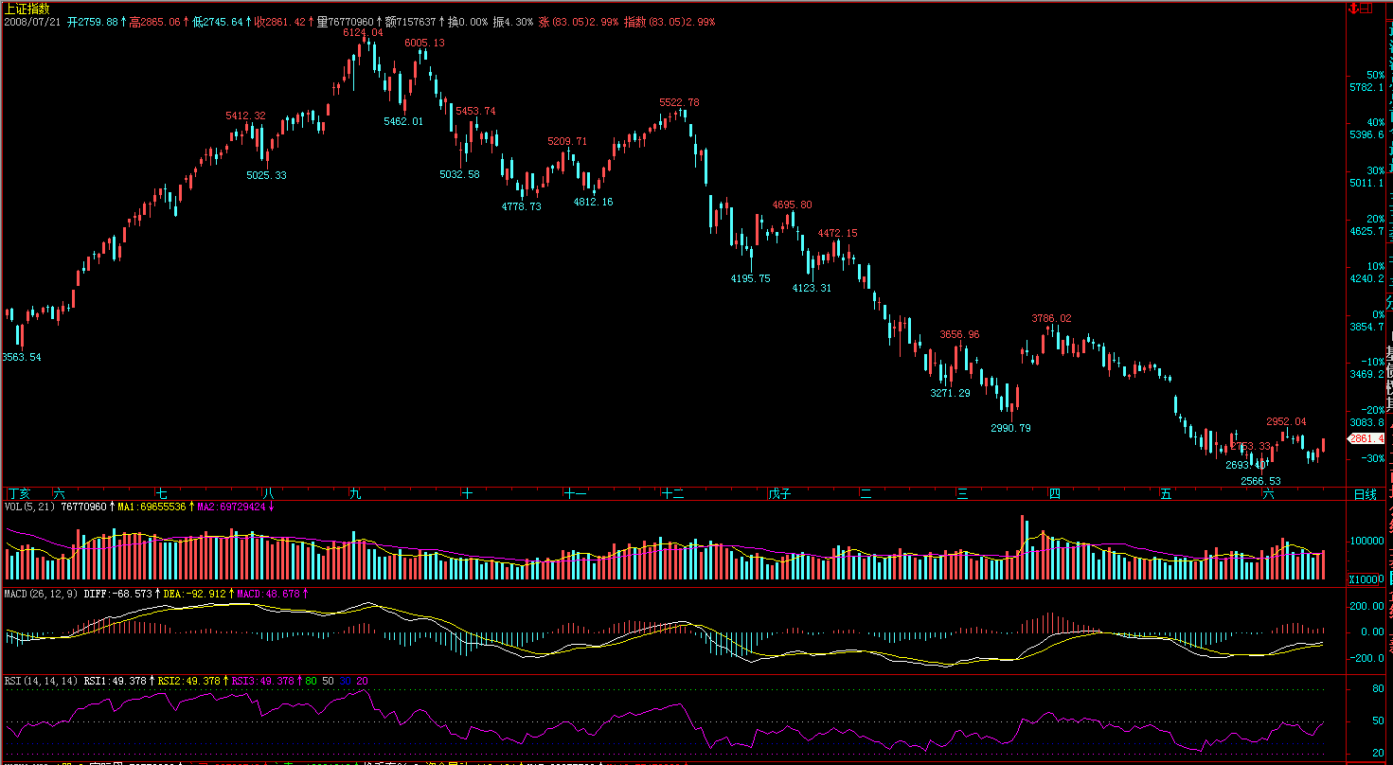Screen dimensions: 1393x765
Task: Open the 日线 period selector label
Action: click(1365, 494)
